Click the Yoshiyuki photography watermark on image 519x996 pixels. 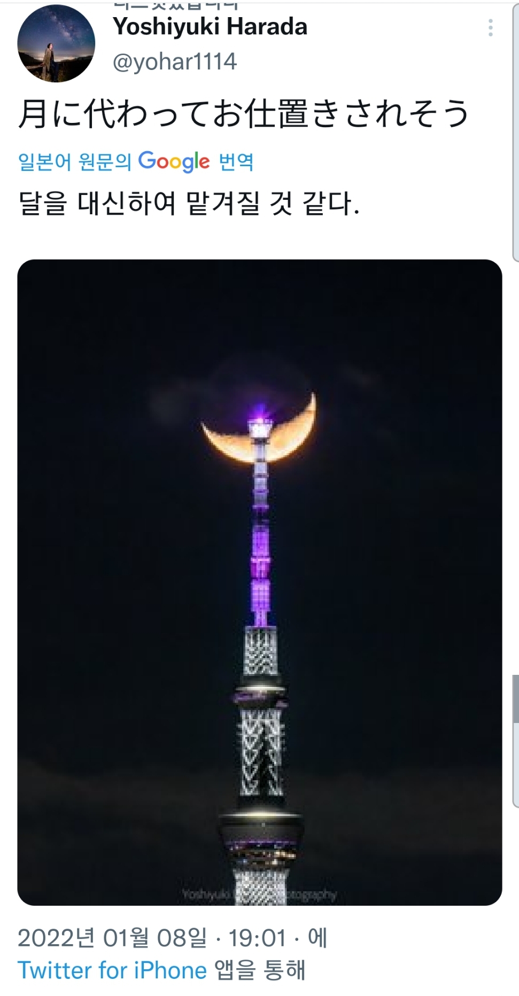click(x=259, y=894)
